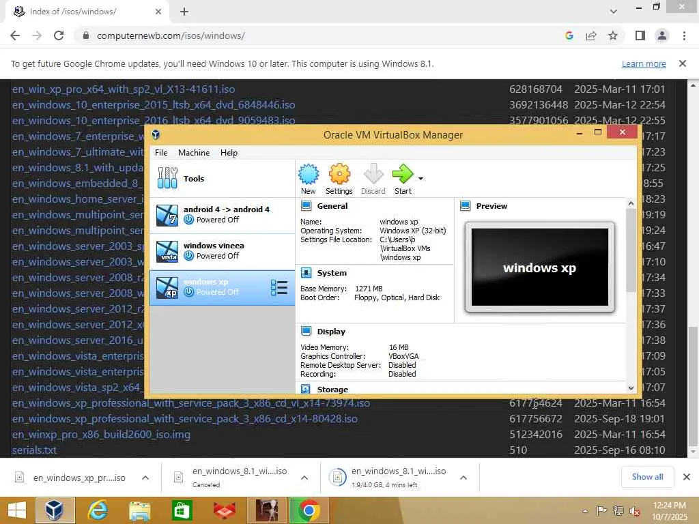Open Chrome tab search chevron
The image size is (699, 524).
(614, 12)
